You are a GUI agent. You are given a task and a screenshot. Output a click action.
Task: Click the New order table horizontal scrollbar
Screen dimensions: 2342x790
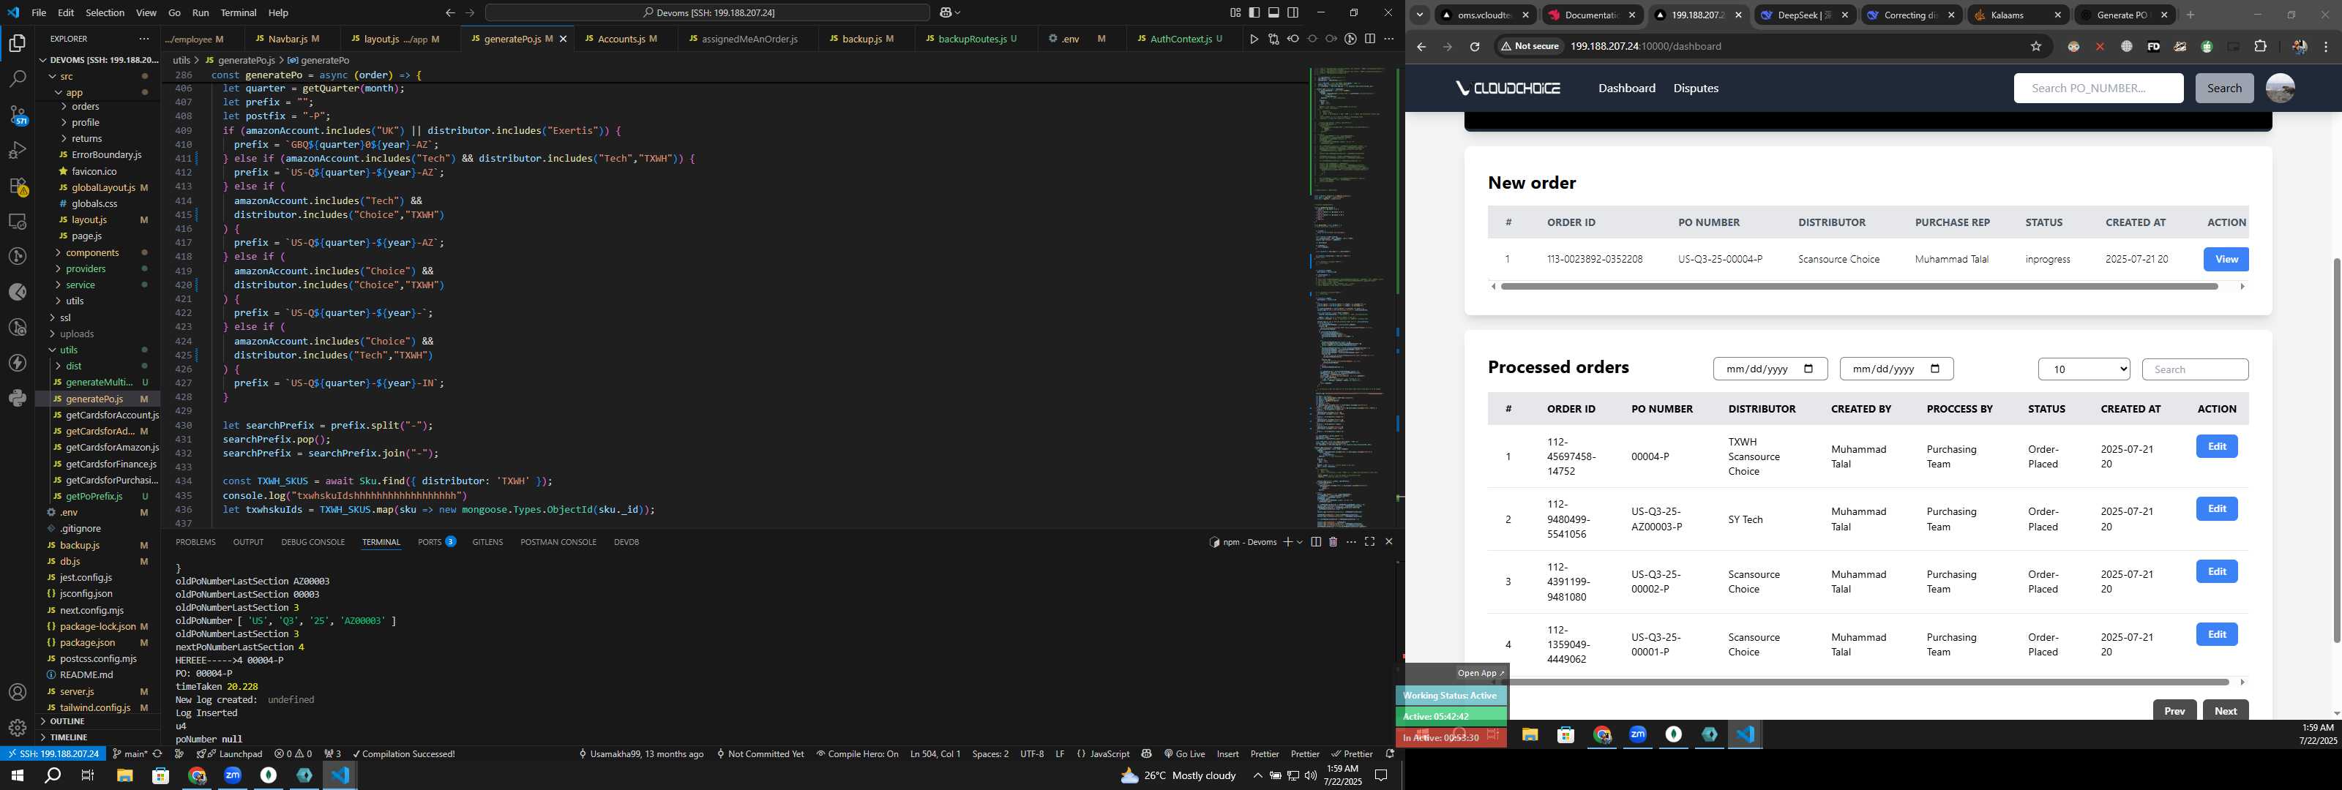click(1859, 286)
